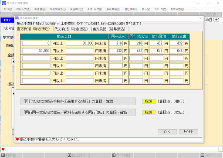Click the 振込手数料情報を入力してください message
Image resolution: width=223 pixels, height=158 pixels.
49,139
